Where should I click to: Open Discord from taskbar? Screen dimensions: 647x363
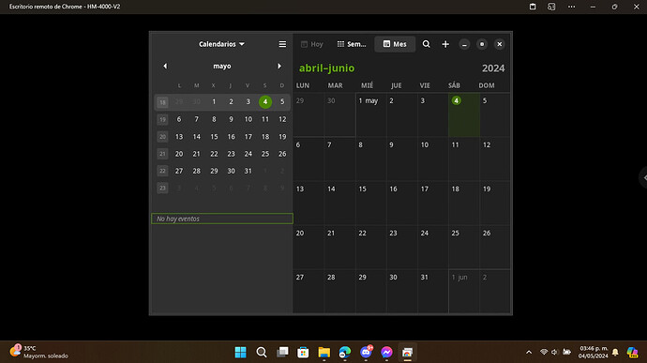[366, 353]
